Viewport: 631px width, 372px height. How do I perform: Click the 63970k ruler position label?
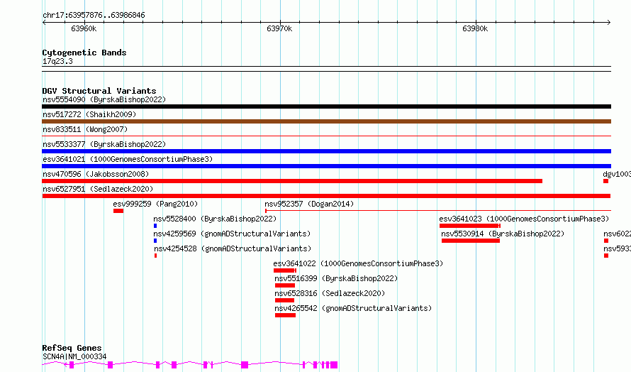279,28
